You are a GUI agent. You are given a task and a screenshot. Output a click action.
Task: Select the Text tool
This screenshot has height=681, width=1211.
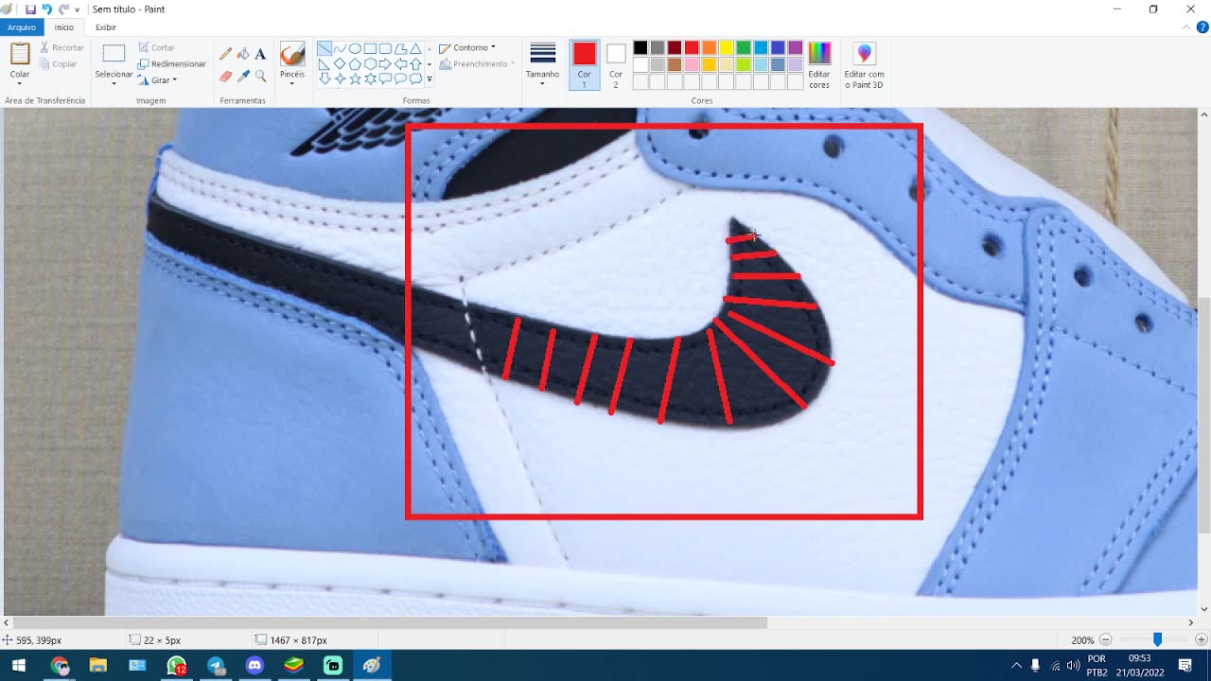click(x=260, y=54)
